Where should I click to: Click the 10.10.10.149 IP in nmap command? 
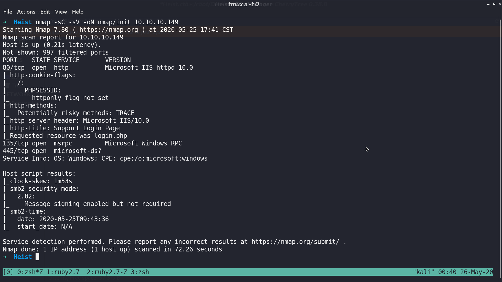point(156,22)
